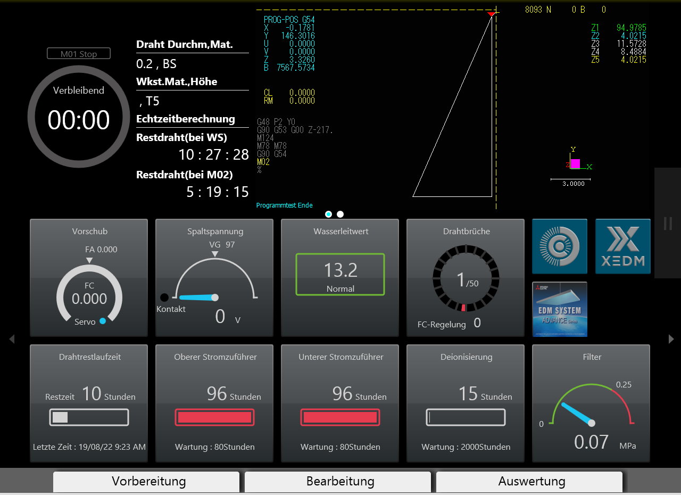Screen dimensions: 681x495
Task: Open the Spaltspannung gap voltage tile
Action: coord(214,278)
